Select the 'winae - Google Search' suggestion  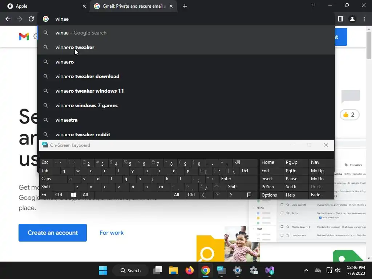tap(186, 33)
